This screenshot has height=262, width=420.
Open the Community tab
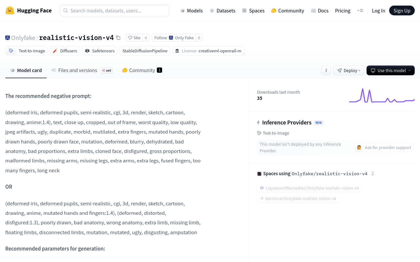pos(142,70)
